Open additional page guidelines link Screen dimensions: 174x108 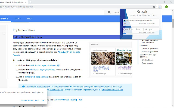click(x=42, y=70)
